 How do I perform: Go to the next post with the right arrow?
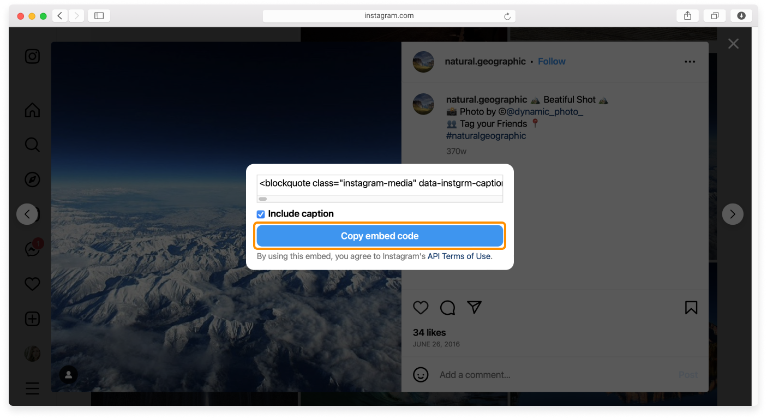coord(733,214)
